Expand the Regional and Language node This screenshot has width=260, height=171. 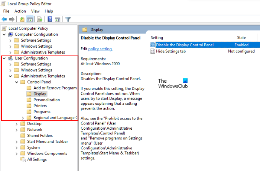click(23, 118)
